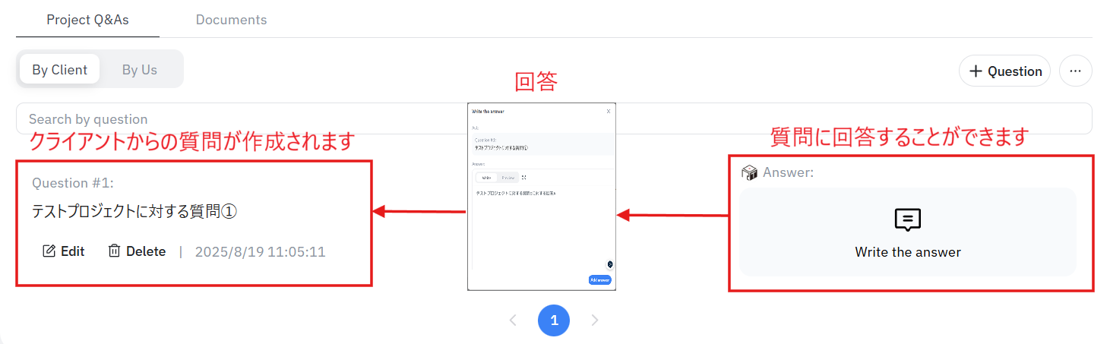Image resolution: width=1110 pixels, height=344 pixels.
Task: Click the fullscreen expand icon in answer editor
Action: click(523, 178)
